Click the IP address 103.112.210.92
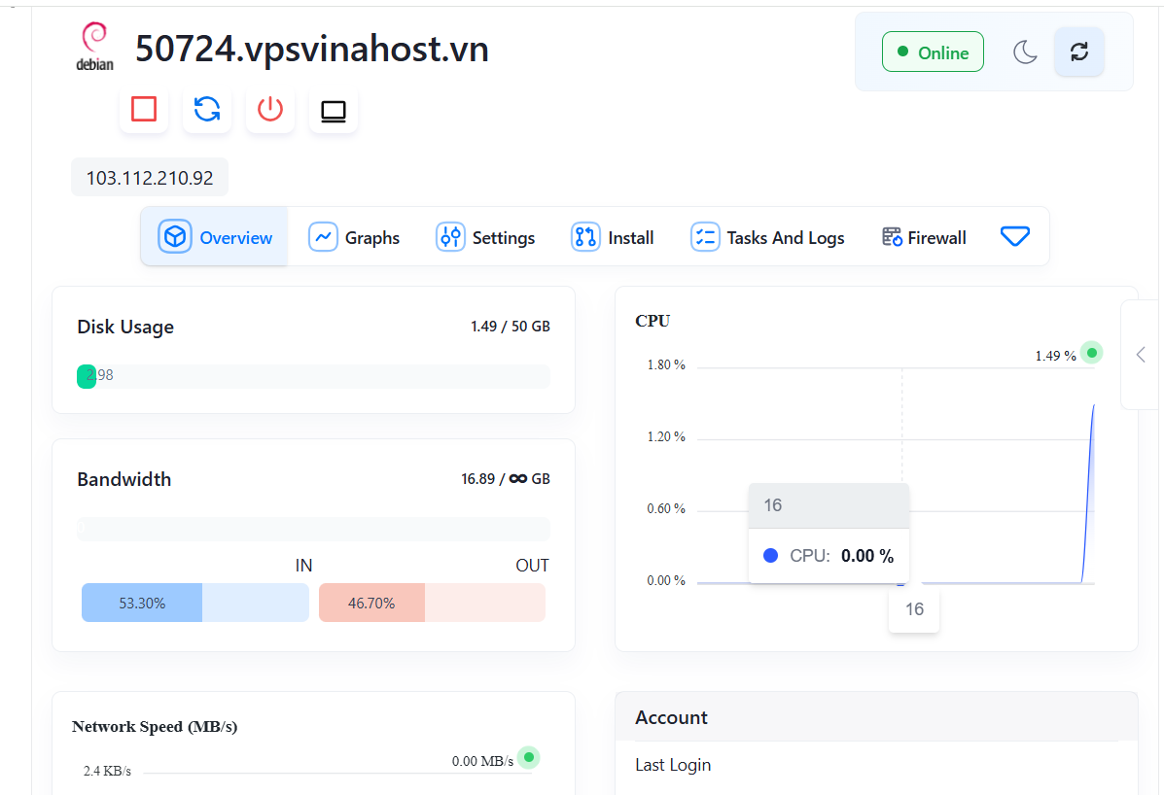Viewport: 1164px width, 795px height. 149,177
